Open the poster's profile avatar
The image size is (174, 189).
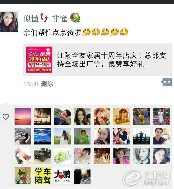point(9,22)
